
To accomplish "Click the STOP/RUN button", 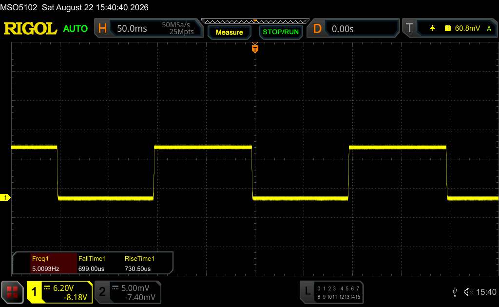I will (281, 32).
